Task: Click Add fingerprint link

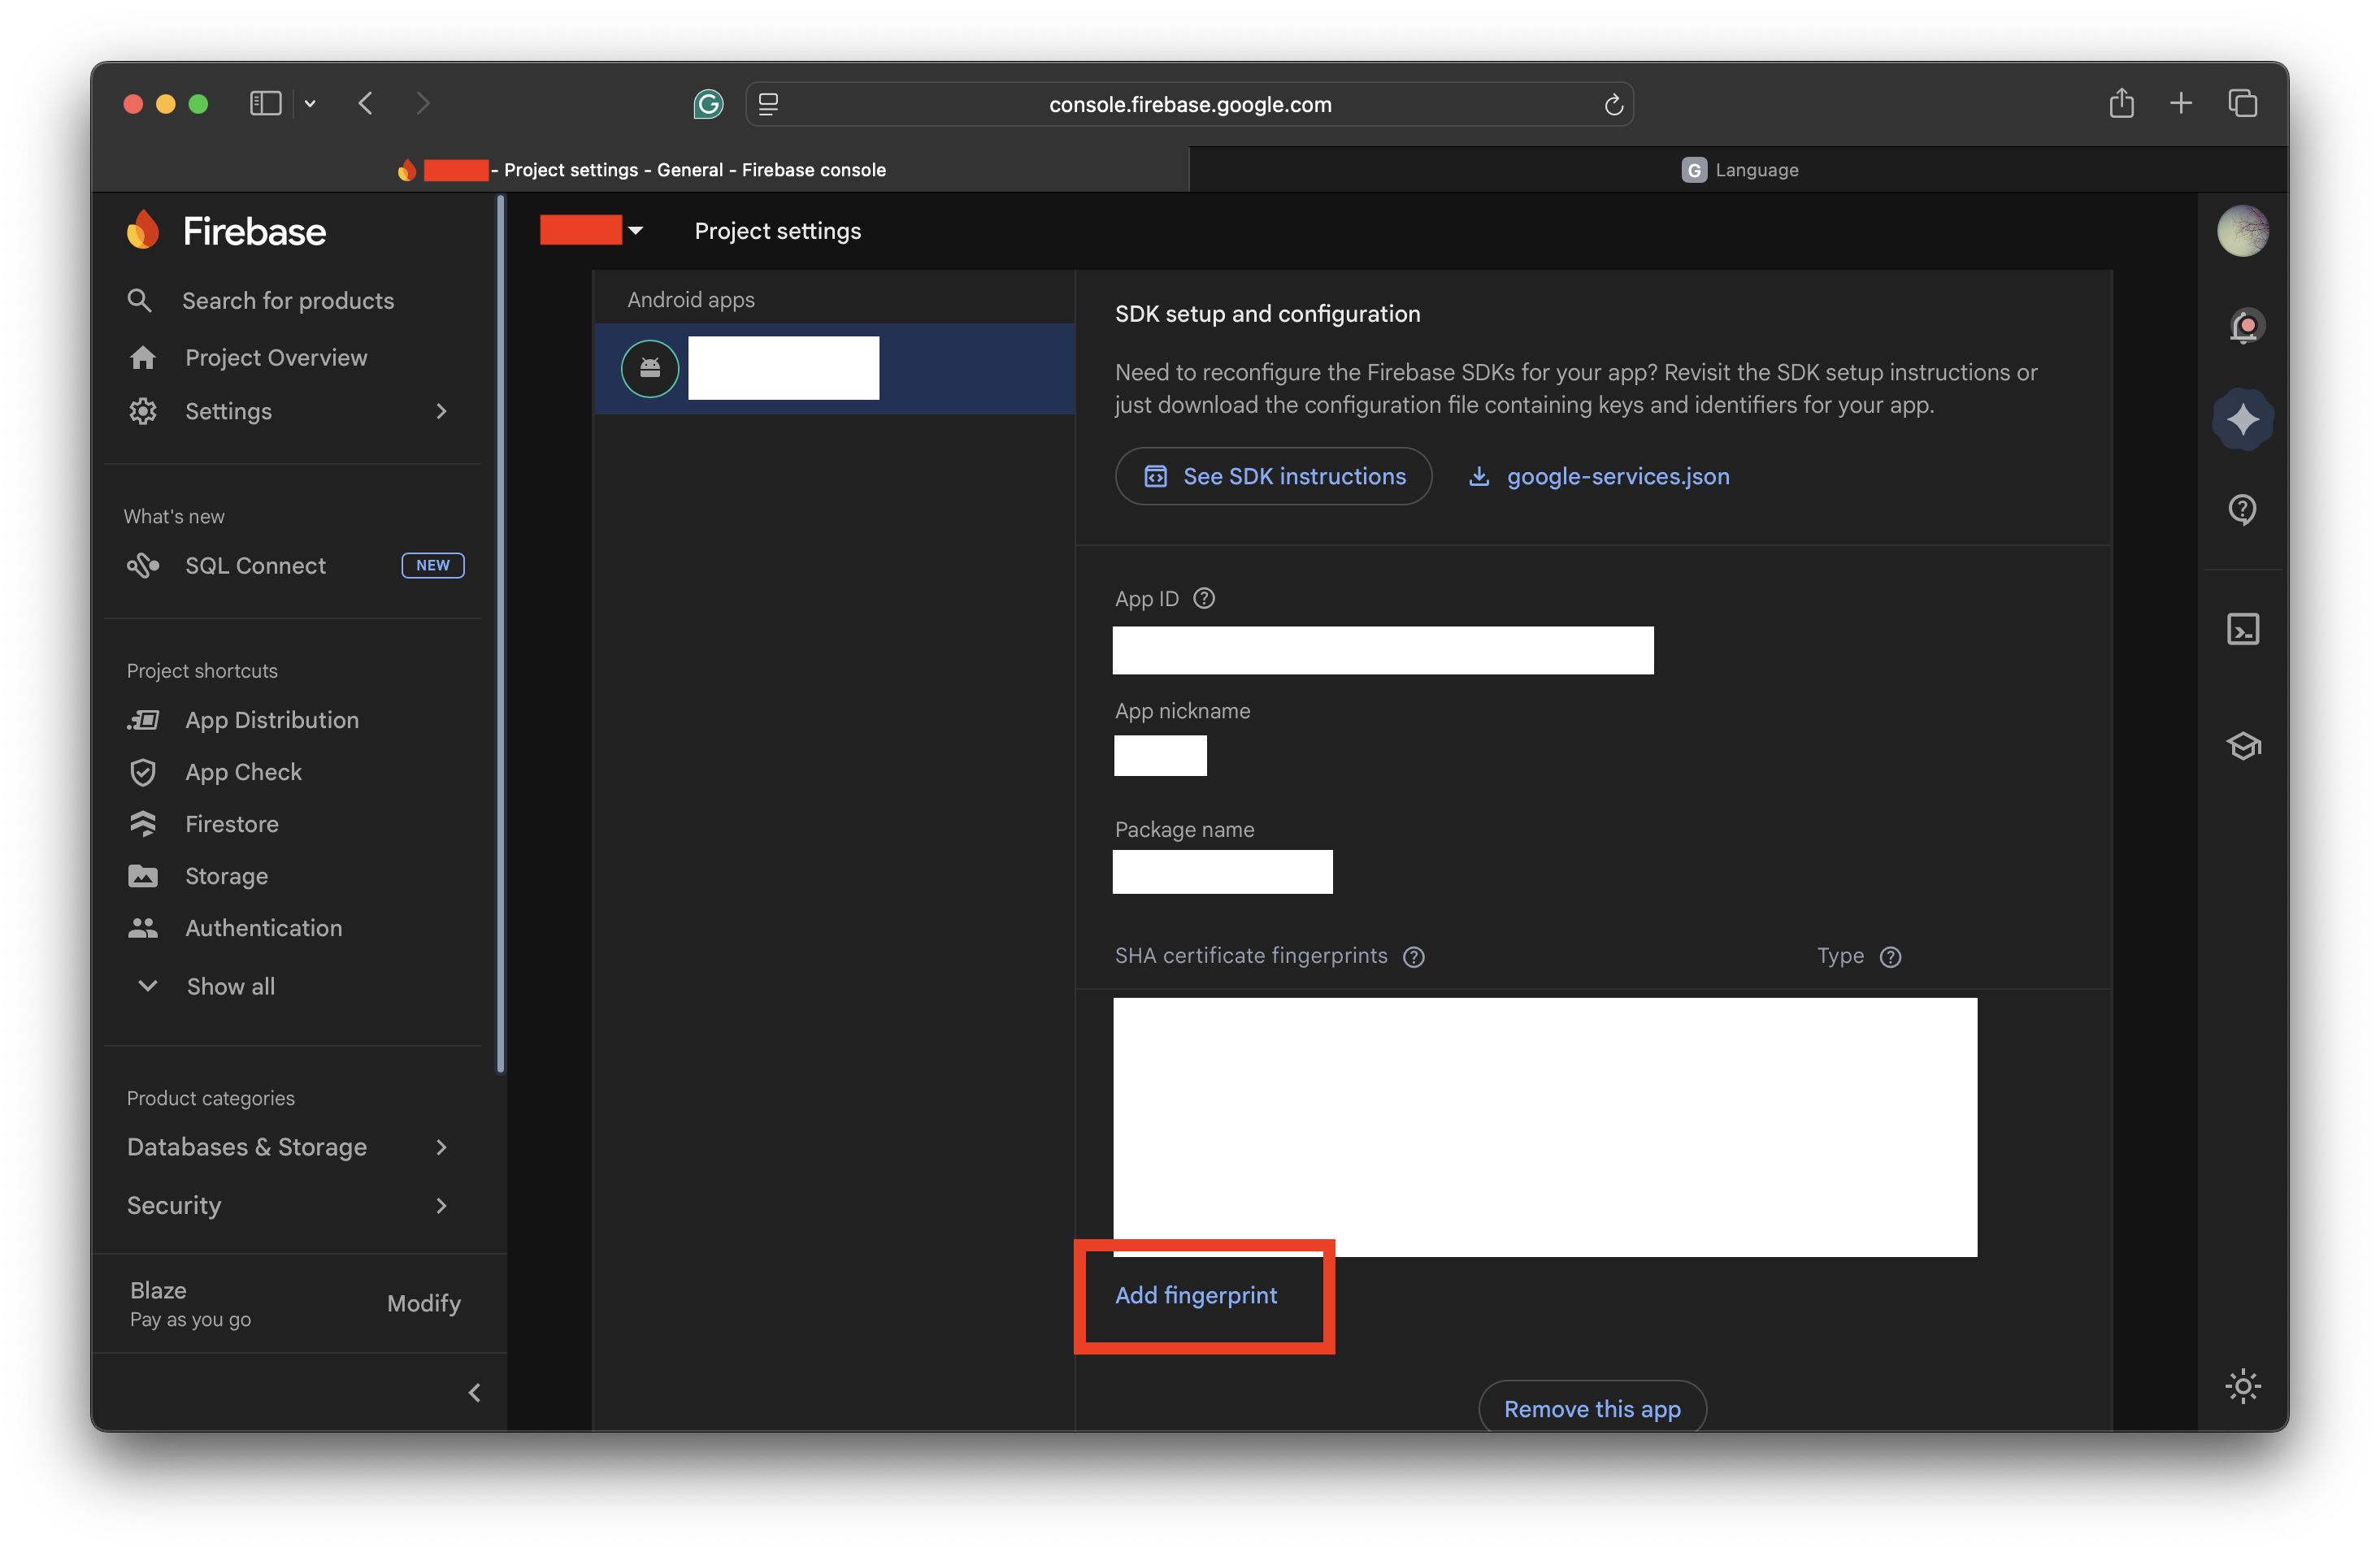Action: click(x=1196, y=1294)
